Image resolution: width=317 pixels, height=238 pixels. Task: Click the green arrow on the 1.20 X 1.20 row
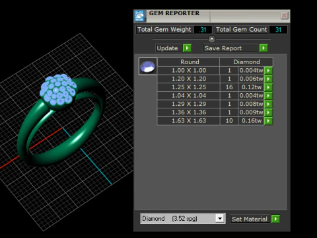[268, 79]
